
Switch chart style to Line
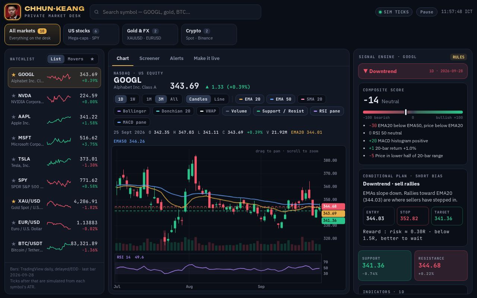[219, 99]
